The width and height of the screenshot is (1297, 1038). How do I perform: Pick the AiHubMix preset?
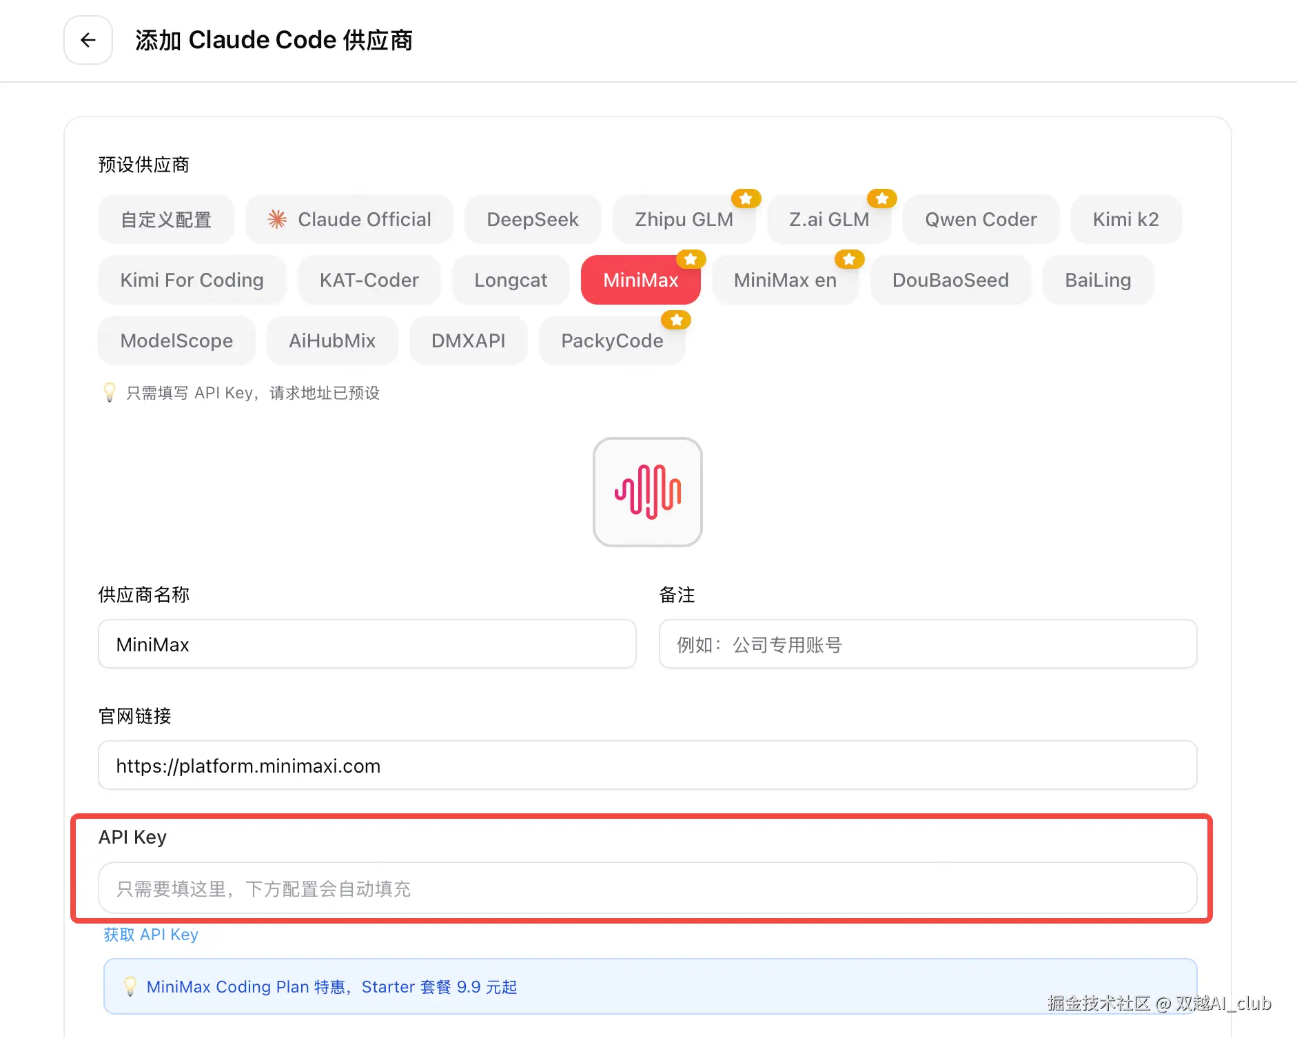pyautogui.click(x=332, y=340)
